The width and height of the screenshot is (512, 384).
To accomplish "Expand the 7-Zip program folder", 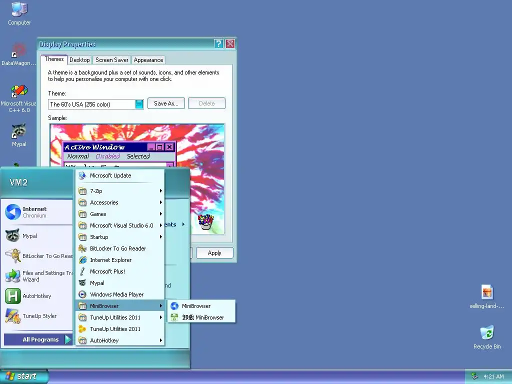I will (120, 190).
